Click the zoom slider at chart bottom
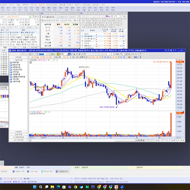This screenshot has height=190, width=190. click(x=150, y=140)
